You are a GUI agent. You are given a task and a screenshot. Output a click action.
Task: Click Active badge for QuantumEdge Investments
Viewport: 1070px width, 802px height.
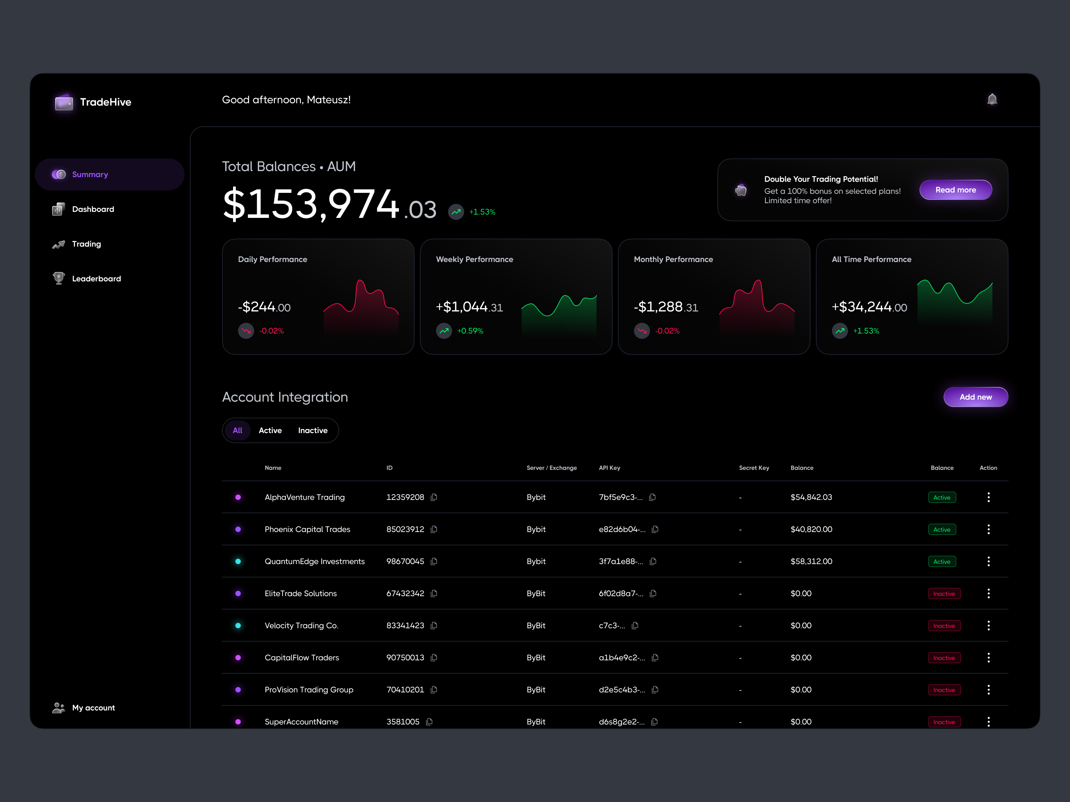[x=942, y=562]
